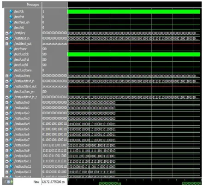Viewport: 203px width, 188px height.
Task: Click the diamond icon of /test/uut/done
Action: tap(11, 70)
